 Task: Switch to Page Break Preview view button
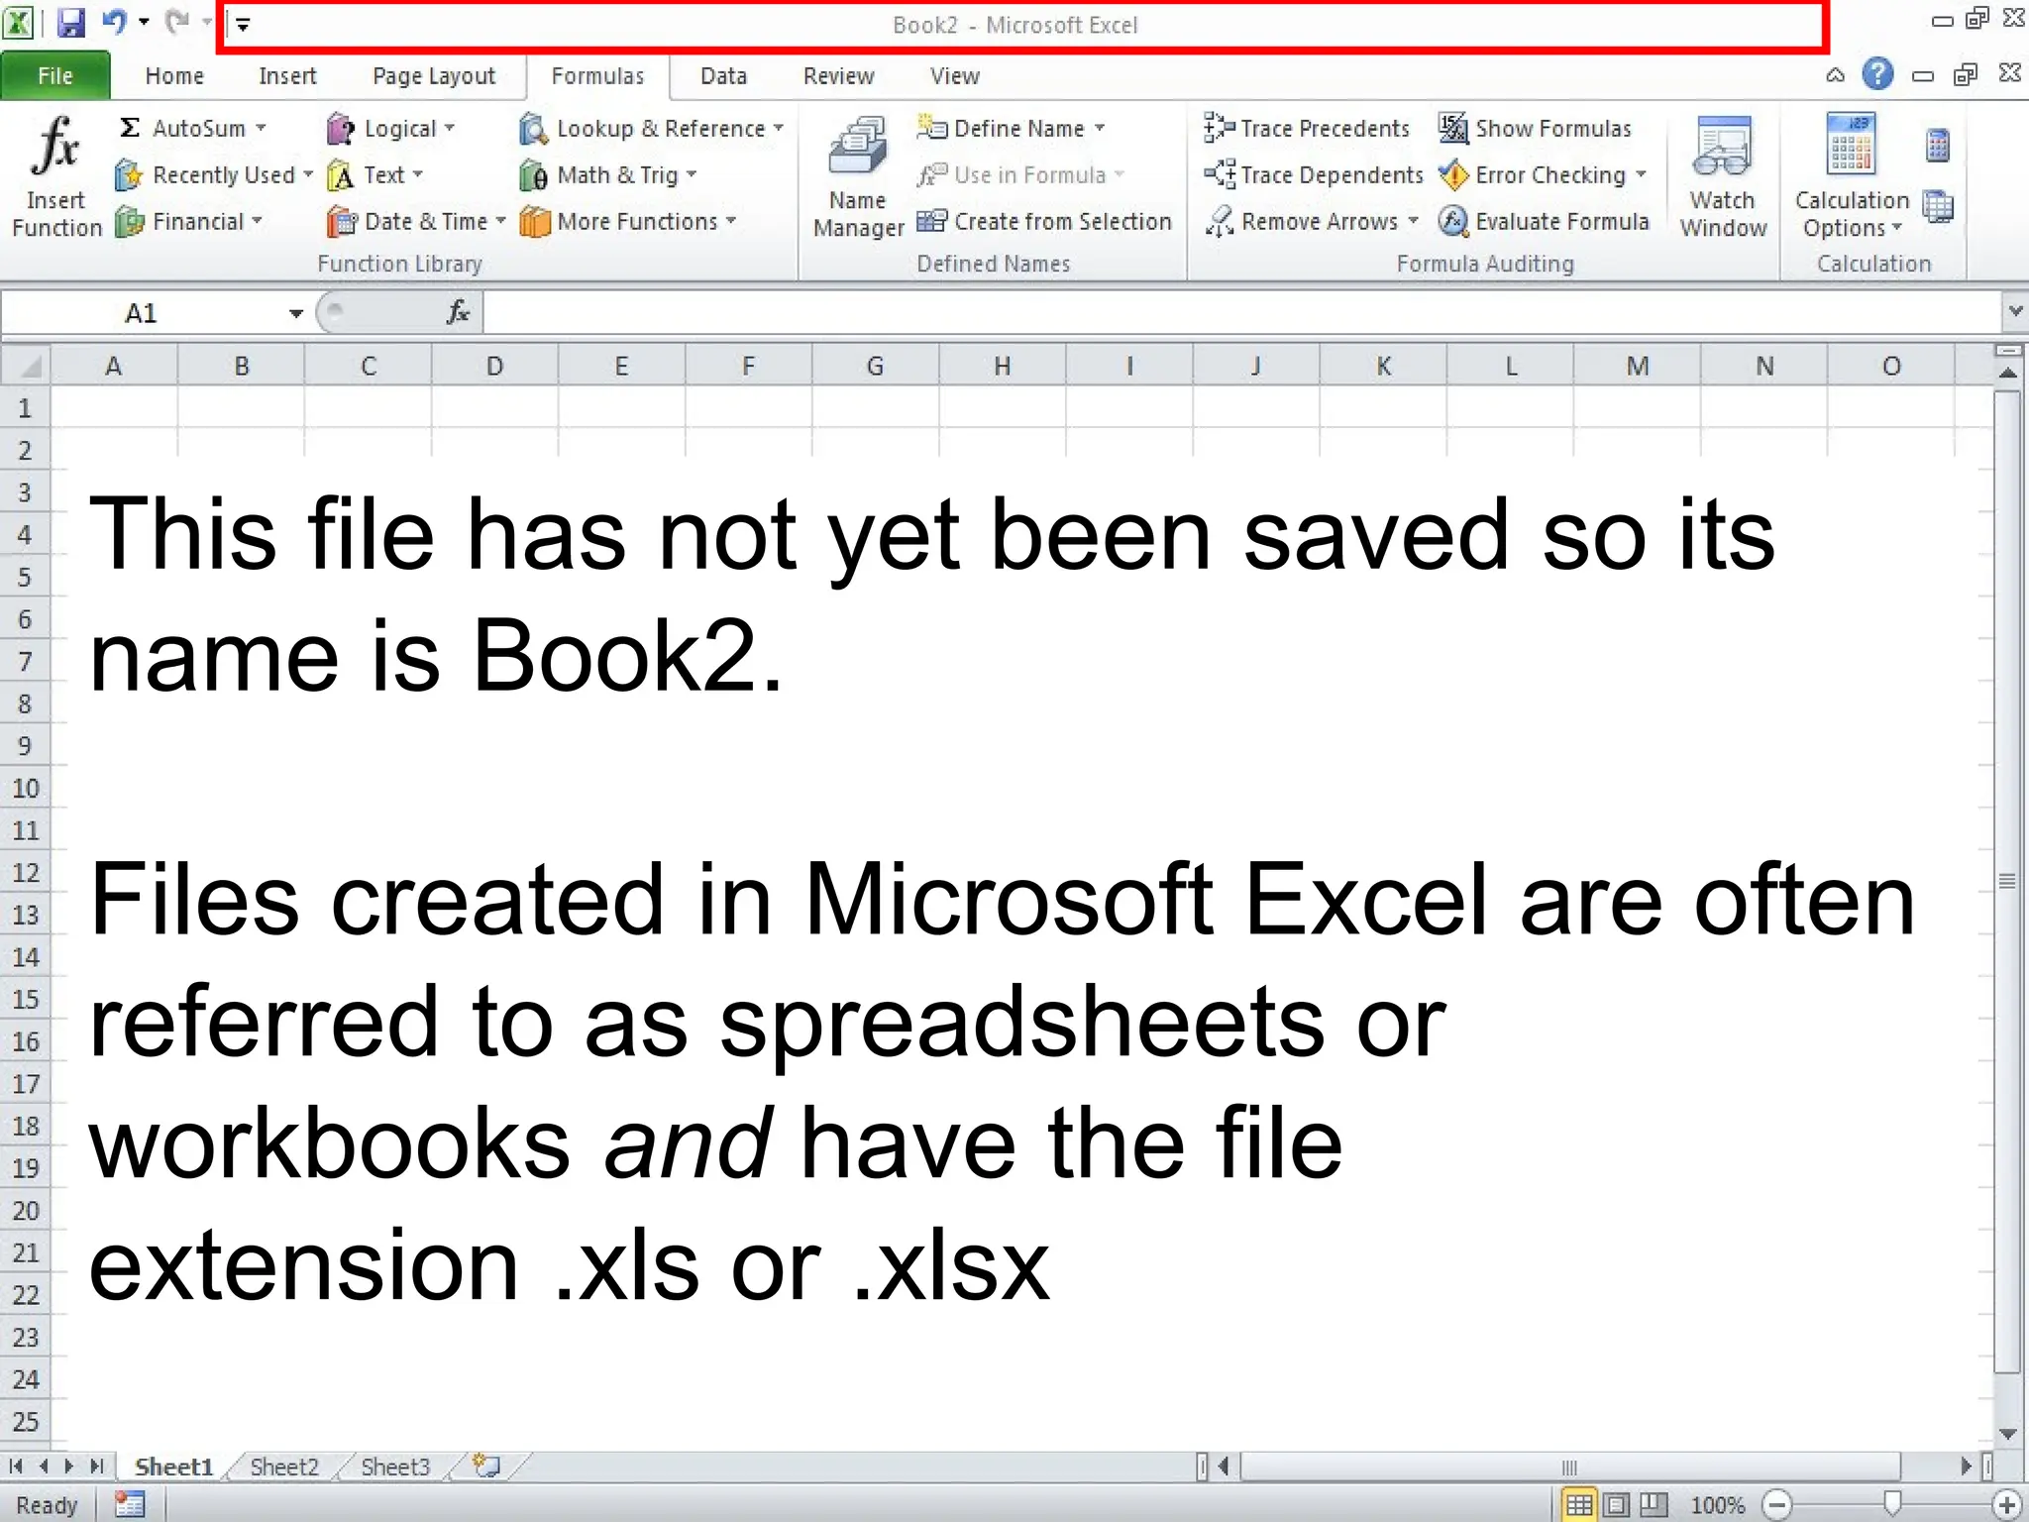point(1654,1505)
